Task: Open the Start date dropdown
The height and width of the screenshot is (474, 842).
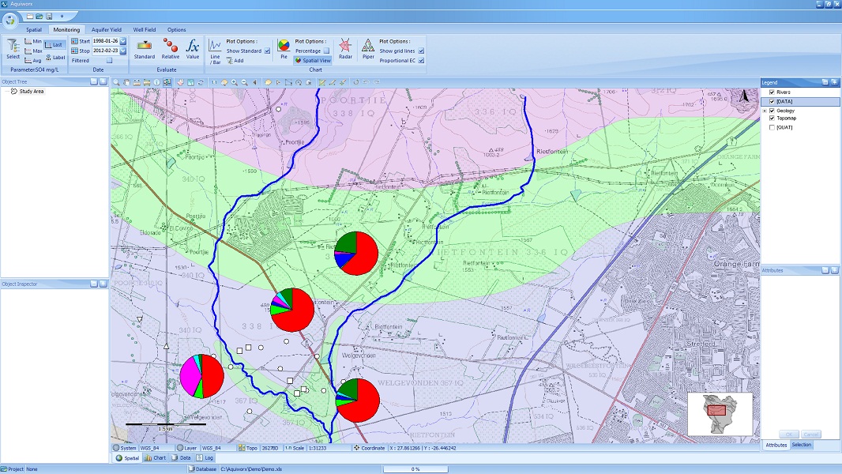Action: (123, 41)
